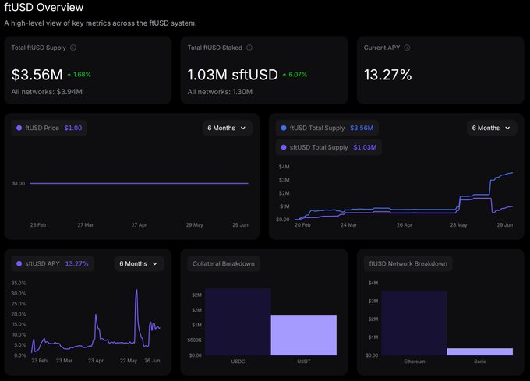The height and width of the screenshot is (381, 530).
Task: Open the 6 Months dropdown on ftUSD Price chart
Action: point(227,128)
